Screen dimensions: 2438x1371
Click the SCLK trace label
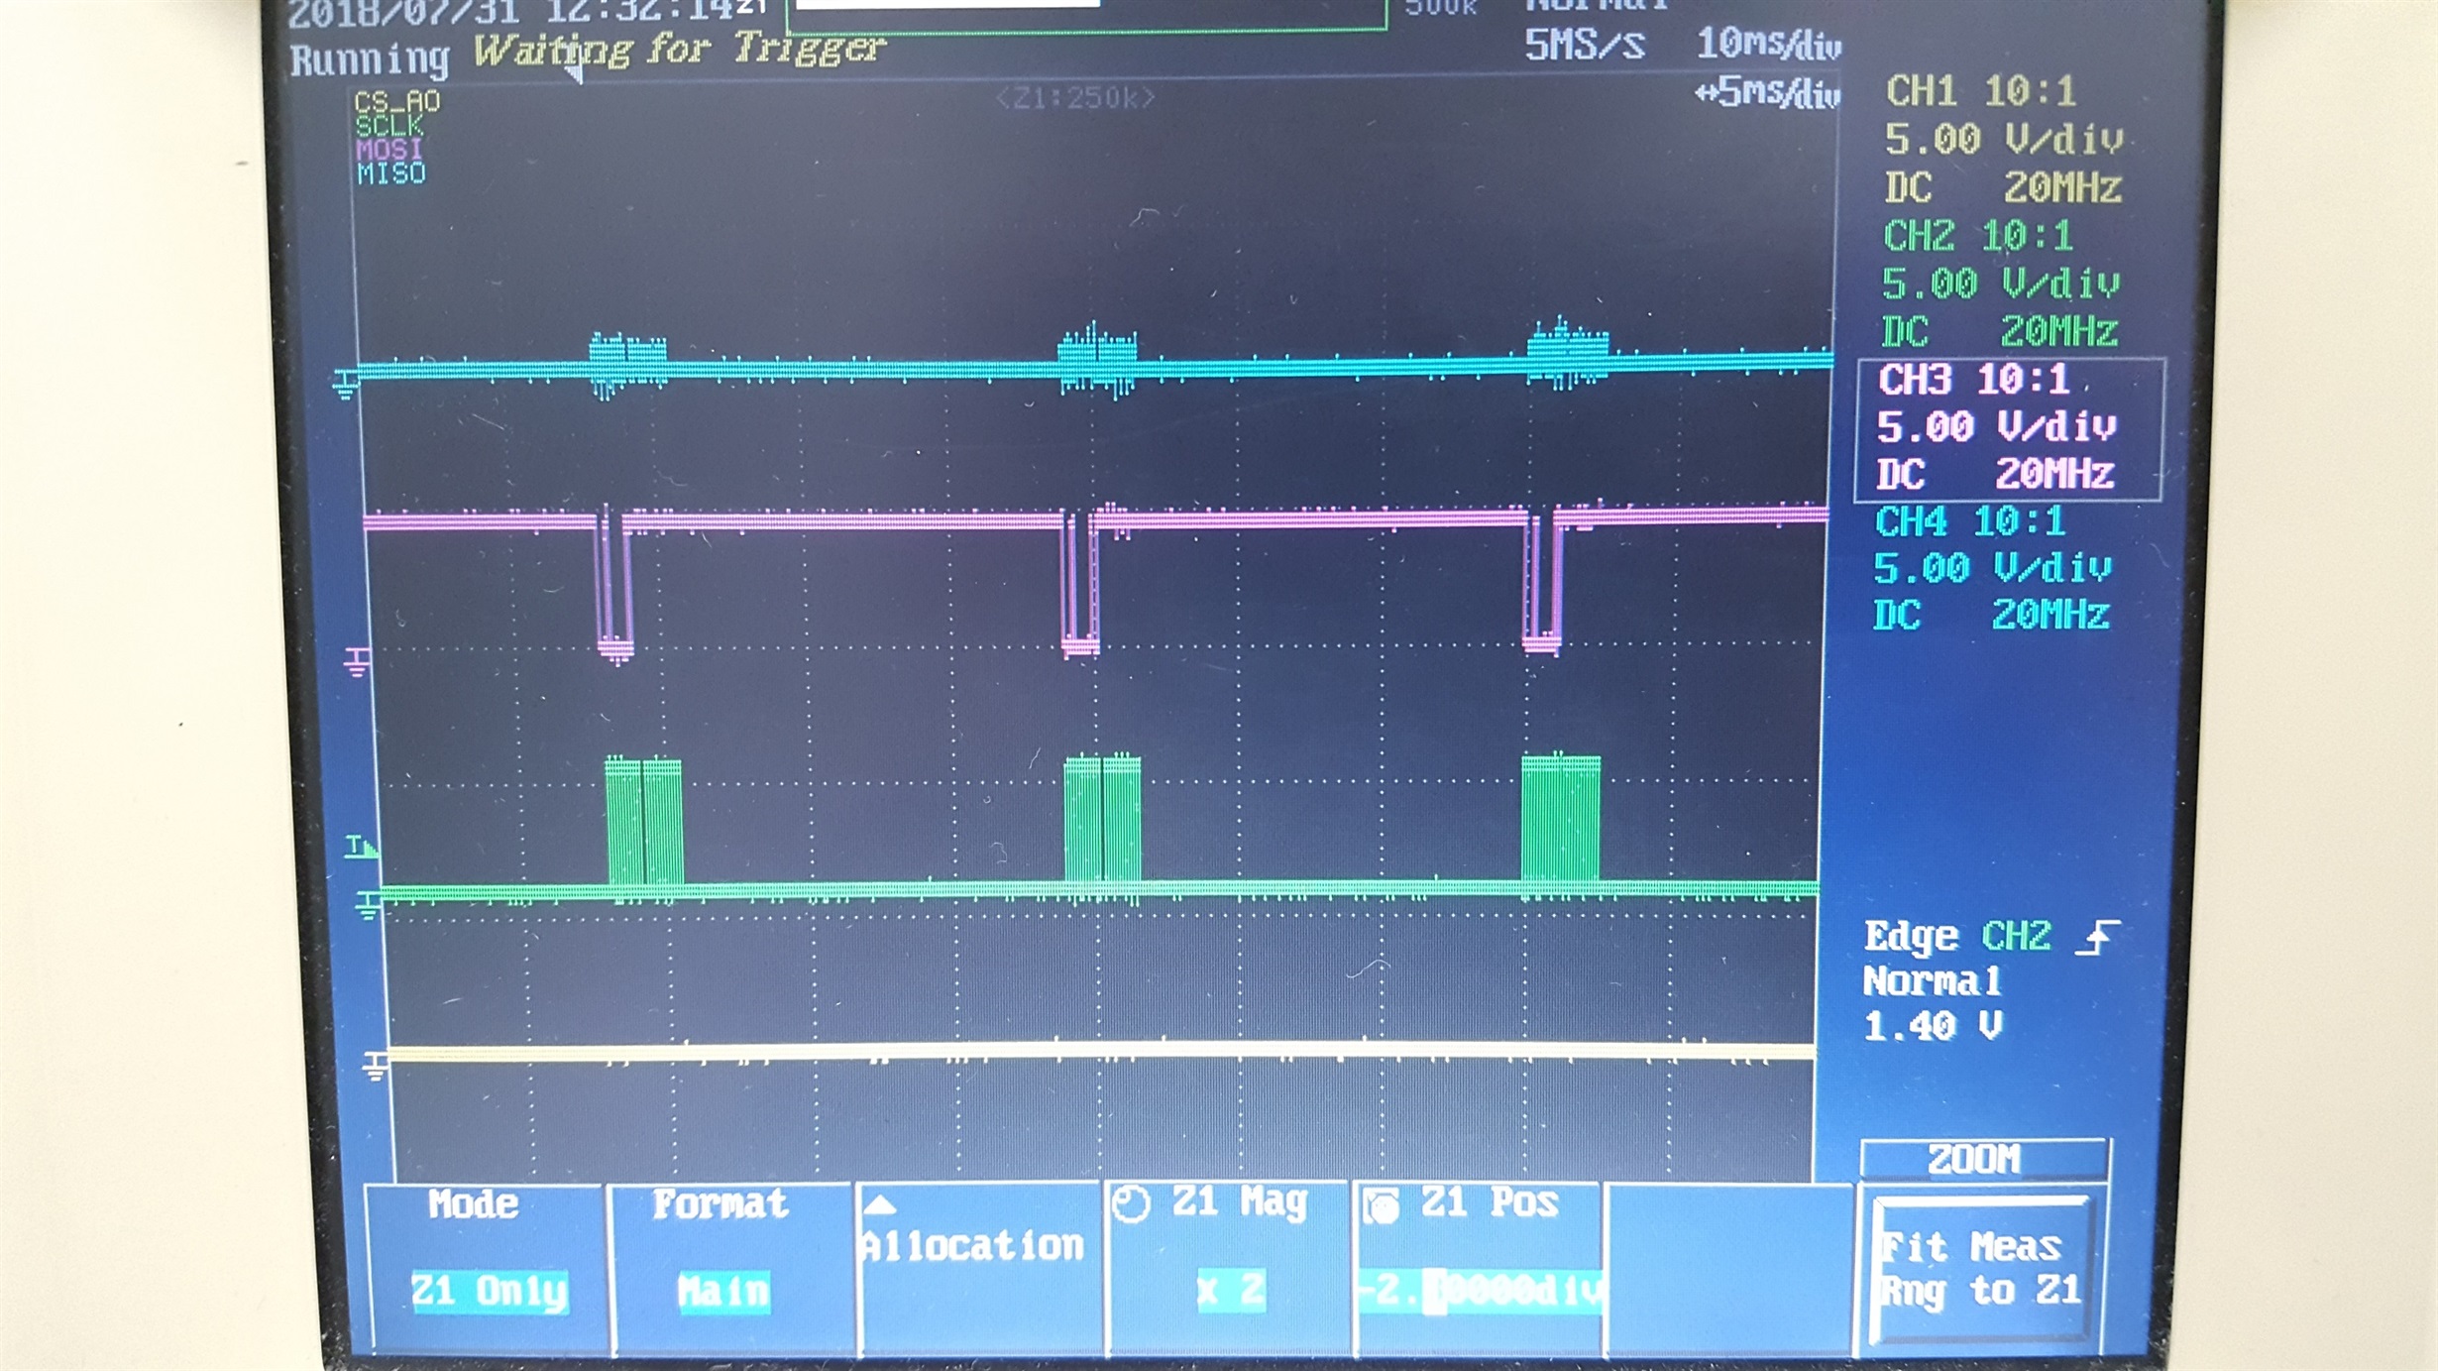[389, 126]
